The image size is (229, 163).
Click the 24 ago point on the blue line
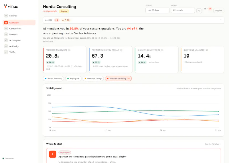[163, 116]
